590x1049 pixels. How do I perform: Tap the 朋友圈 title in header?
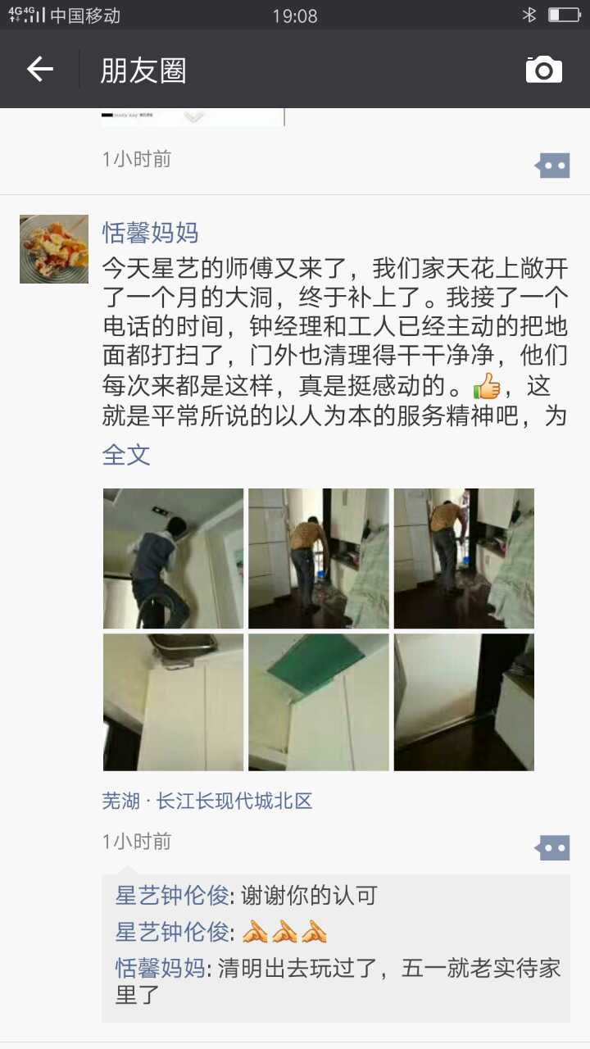[x=143, y=70]
